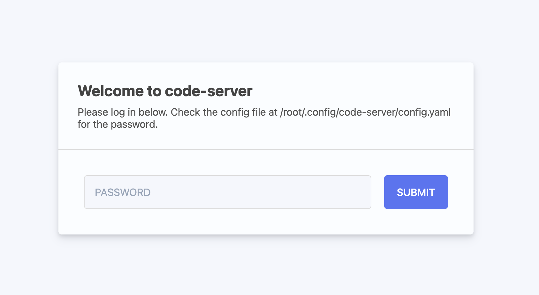
Task: Click the word "Please" in the description
Action: (93, 112)
